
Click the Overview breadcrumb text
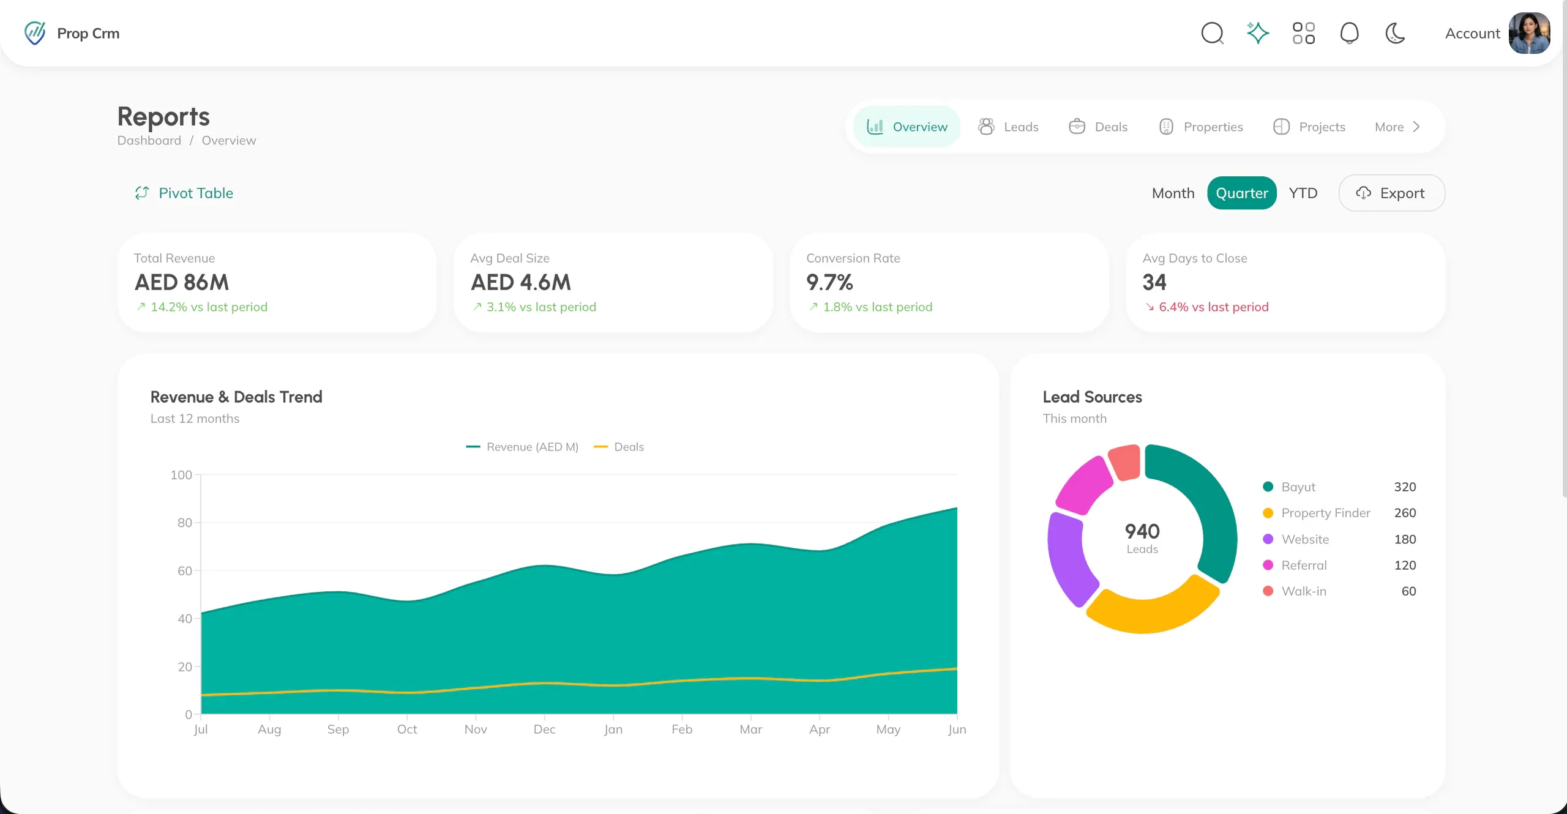[229, 140]
